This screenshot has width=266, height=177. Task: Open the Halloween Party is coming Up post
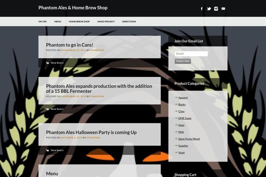[91, 132]
